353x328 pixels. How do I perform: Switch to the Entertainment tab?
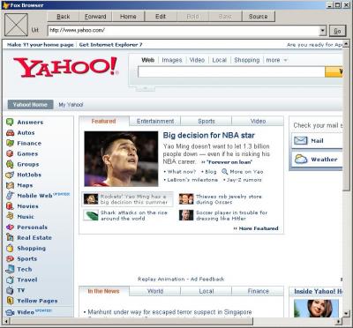pos(155,121)
